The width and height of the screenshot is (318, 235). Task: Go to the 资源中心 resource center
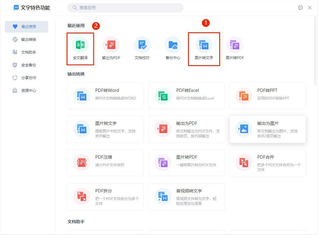tap(26, 90)
